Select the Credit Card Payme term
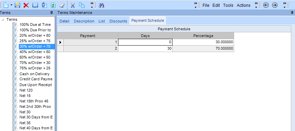295x131 pixels. (x=36, y=79)
